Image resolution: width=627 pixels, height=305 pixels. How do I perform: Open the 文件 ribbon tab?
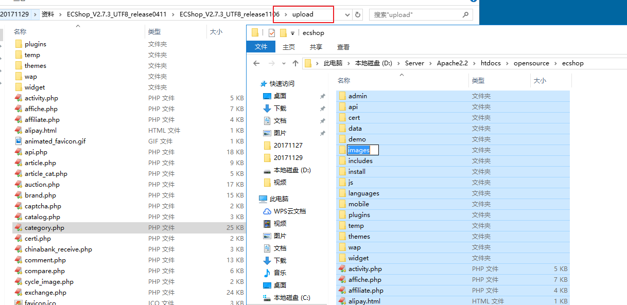click(261, 47)
